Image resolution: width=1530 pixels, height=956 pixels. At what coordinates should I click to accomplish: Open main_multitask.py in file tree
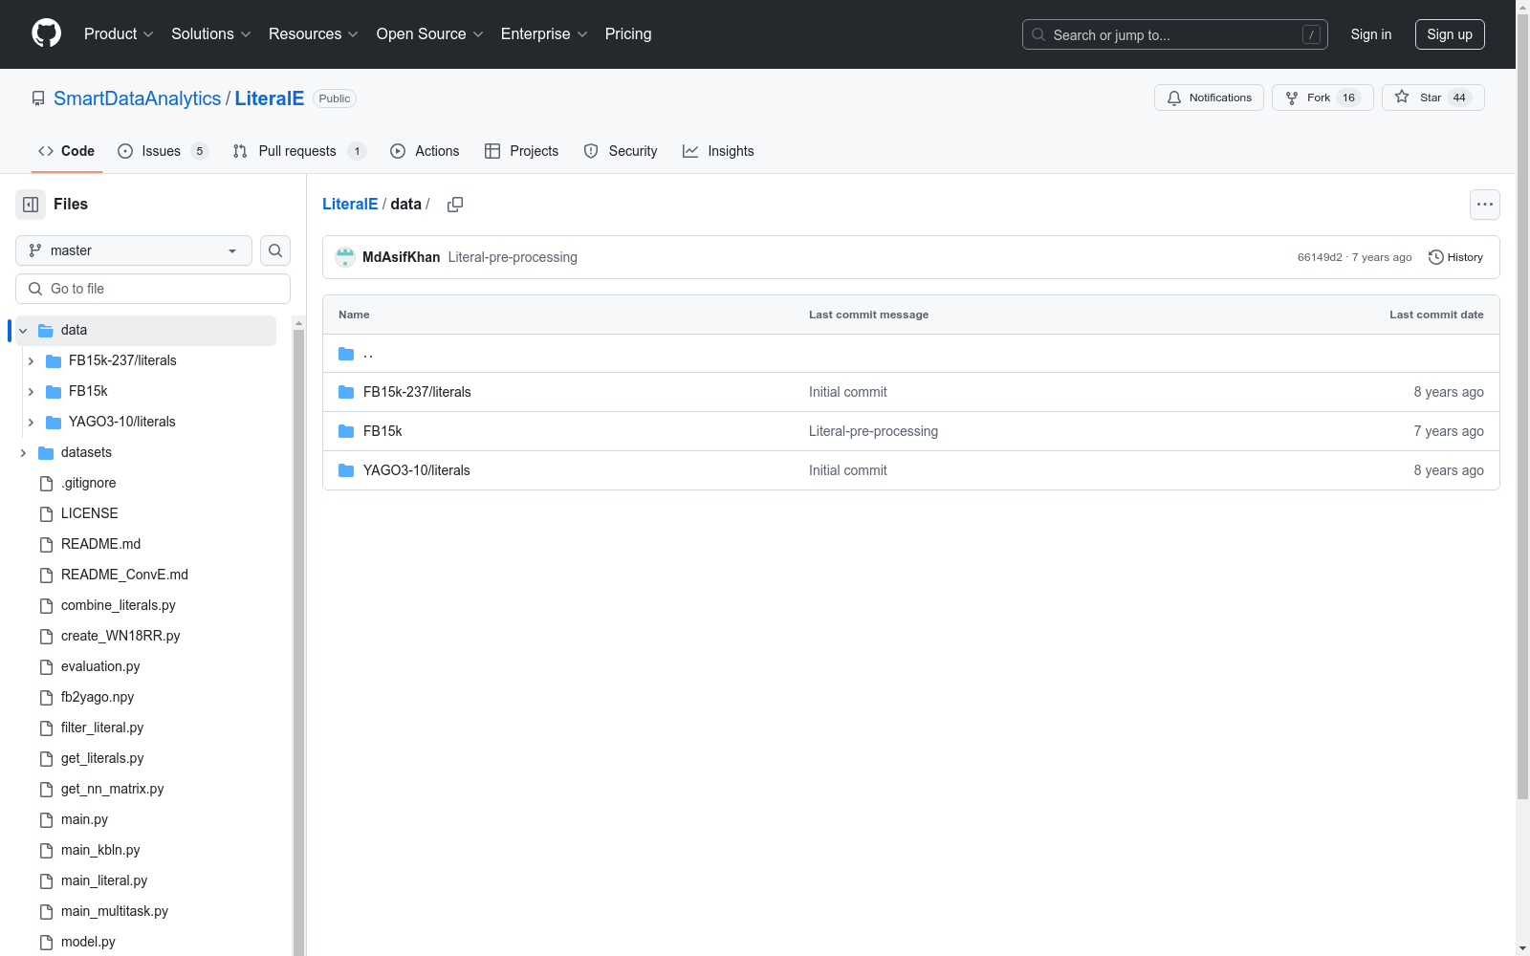[x=115, y=911]
